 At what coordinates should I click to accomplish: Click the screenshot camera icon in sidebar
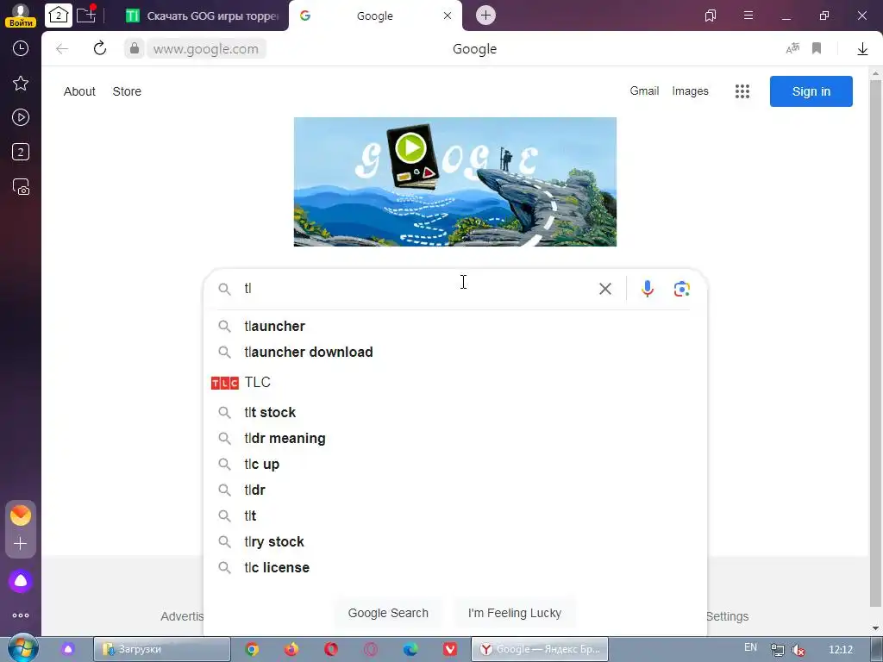[21, 187]
